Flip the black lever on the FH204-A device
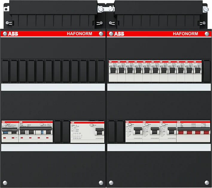 (x=98, y=131)
